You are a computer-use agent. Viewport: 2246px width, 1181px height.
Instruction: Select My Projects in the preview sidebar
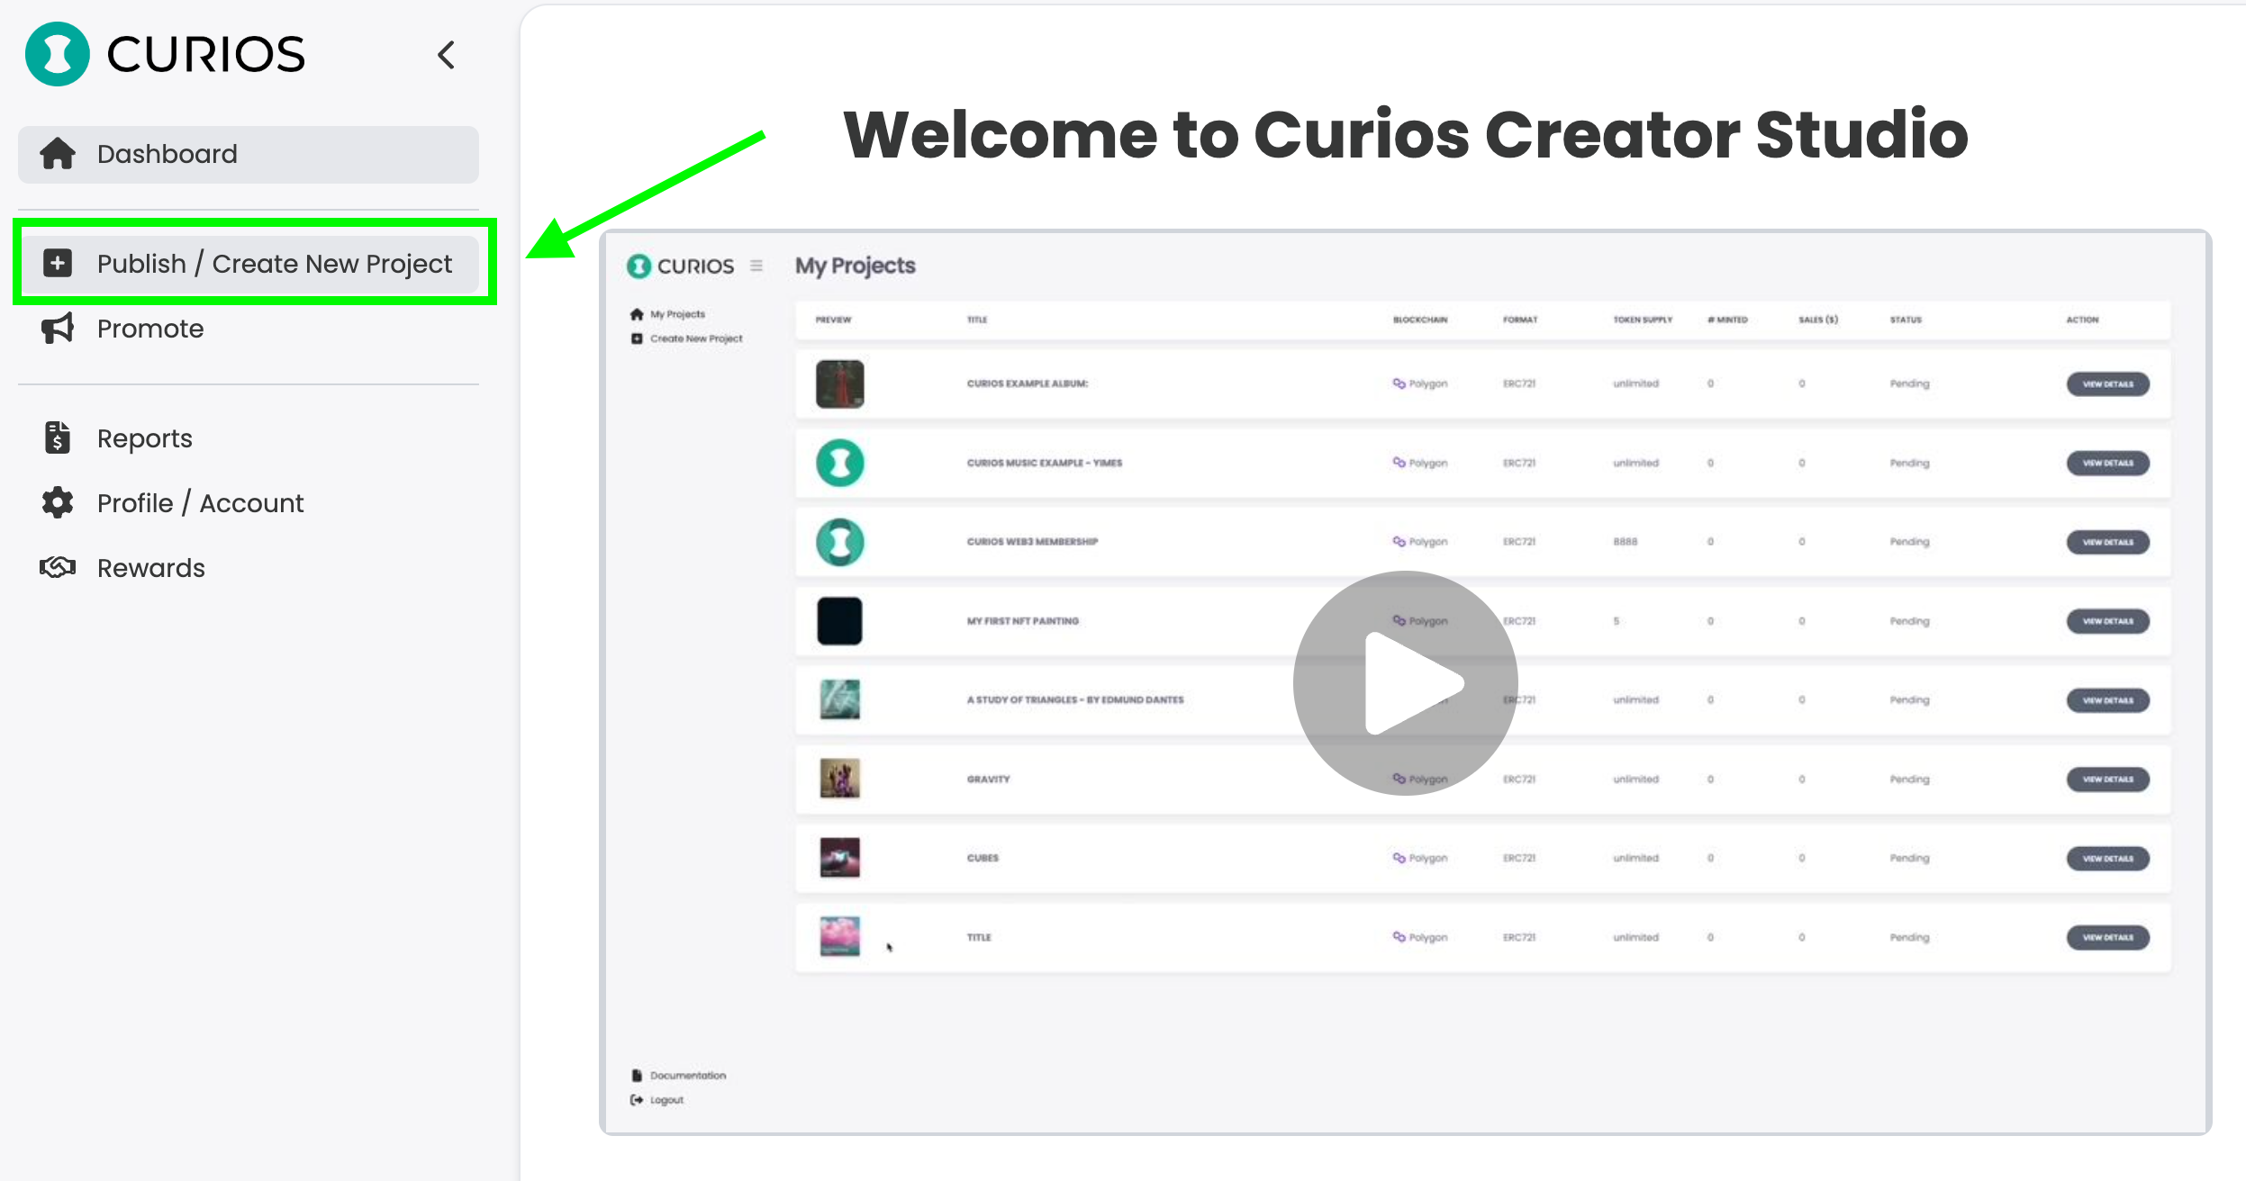676,313
